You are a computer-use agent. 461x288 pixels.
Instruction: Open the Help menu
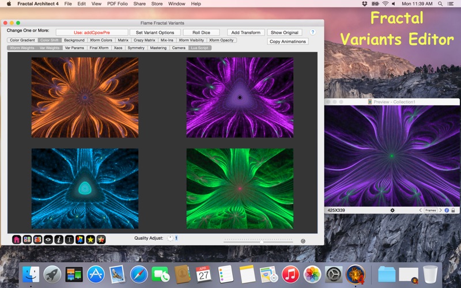196,3
